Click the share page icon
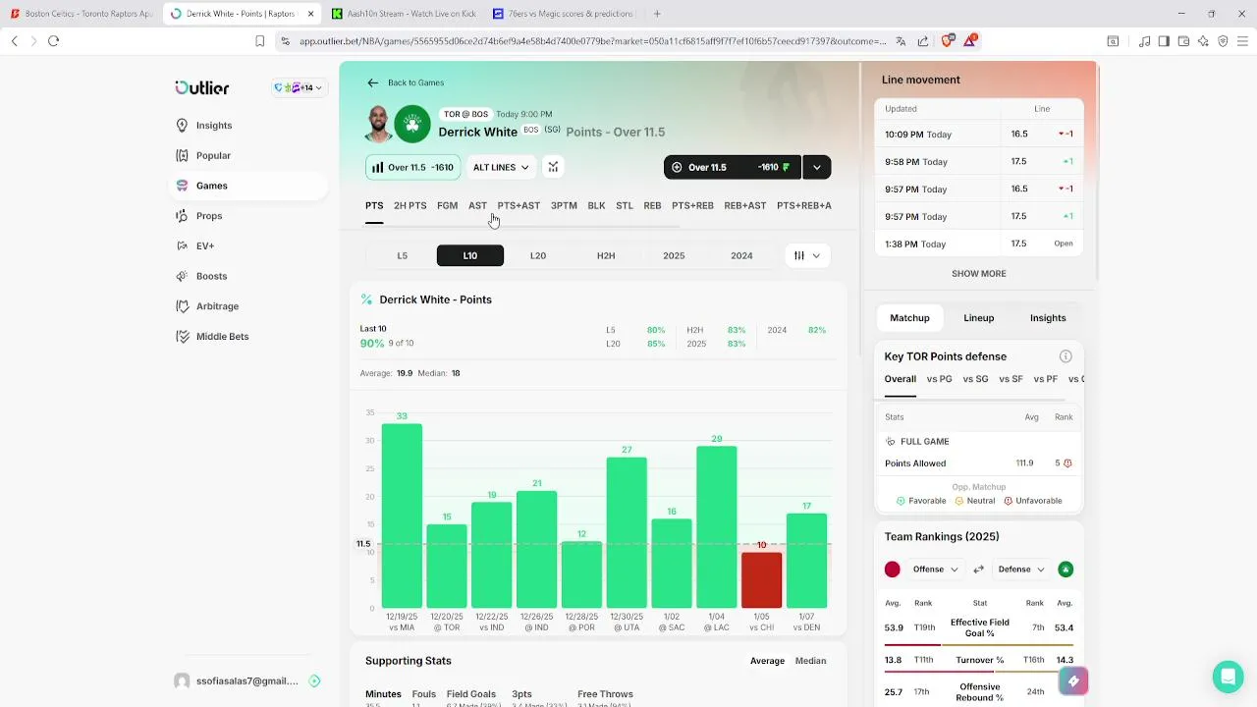1257x707 pixels. point(923,41)
